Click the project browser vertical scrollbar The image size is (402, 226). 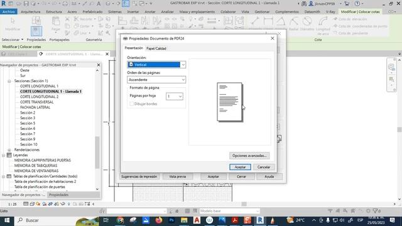(x=97, y=153)
